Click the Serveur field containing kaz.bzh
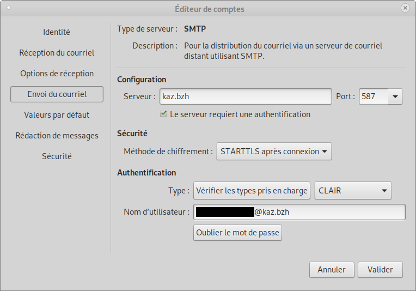The image size is (416, 291). tap(245, 96)
